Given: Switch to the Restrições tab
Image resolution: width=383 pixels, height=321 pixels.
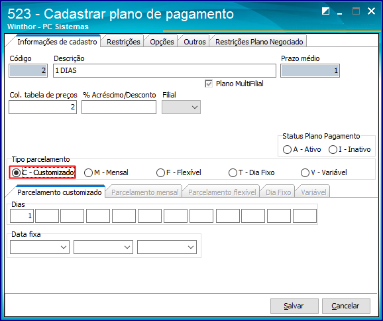Looking at the screenshot, I should pyautogui.click(x=123, y=42).
